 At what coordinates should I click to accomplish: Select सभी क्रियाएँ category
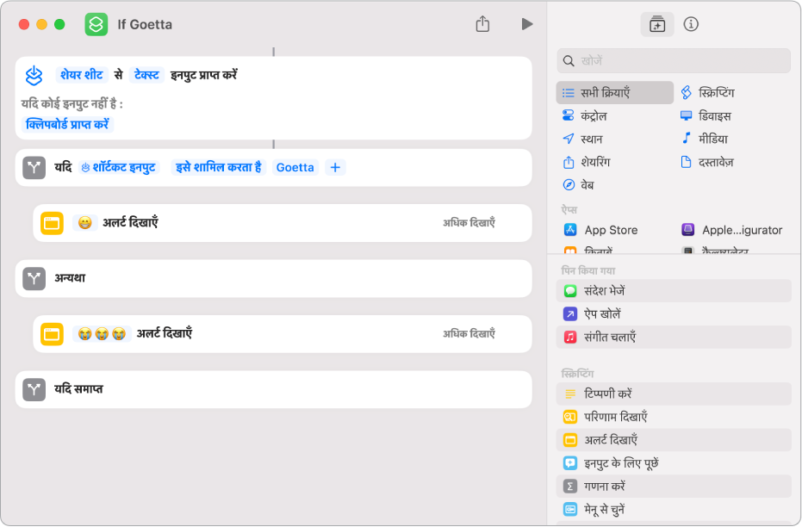[x=614, y=92]
